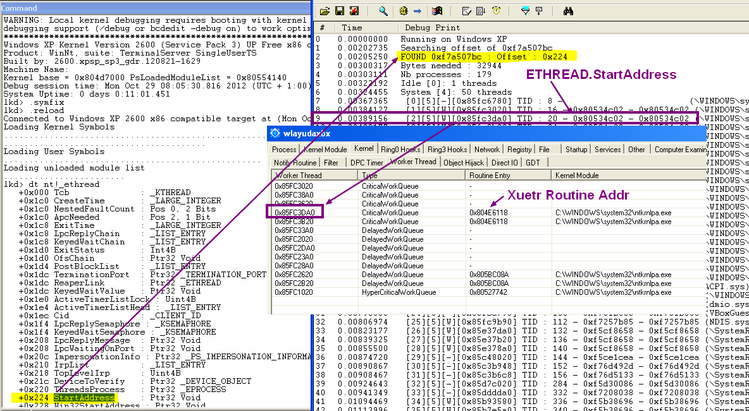Toggle Capture Win32 Windows flag icon
The width and height of the screenshot is (749, 411).
pos(436,11)
